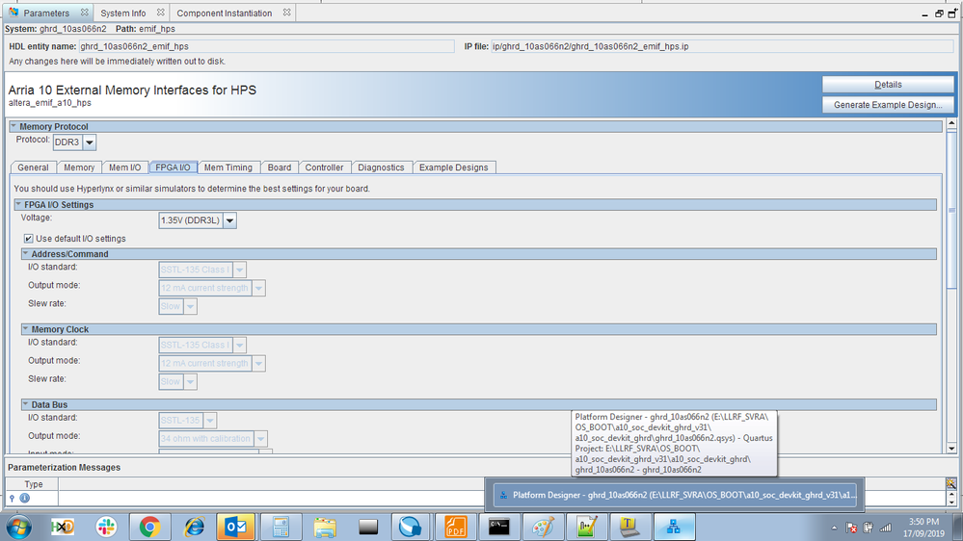Select the FPGA I/O tab
This screenshot has width=963, height=541.
point(173,167)
